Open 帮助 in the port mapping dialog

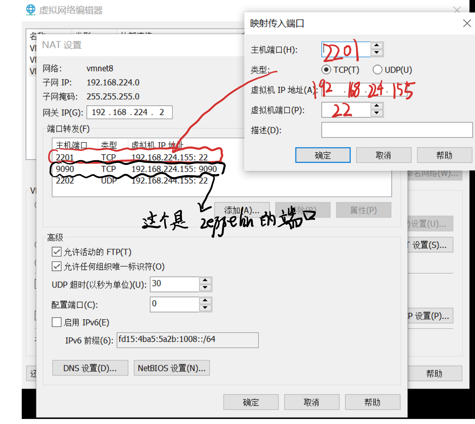(x=444, y=155)
